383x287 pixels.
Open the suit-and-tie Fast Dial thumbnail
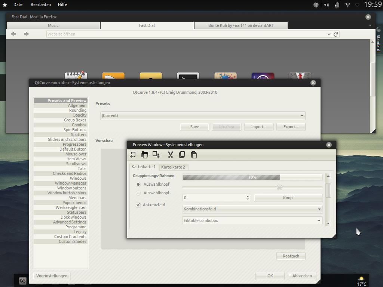[x=300, y=75]
